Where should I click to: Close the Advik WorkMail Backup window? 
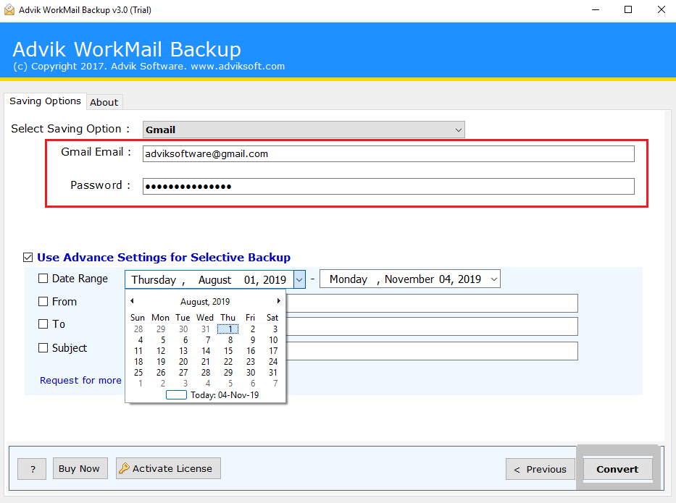pos(662,9)
